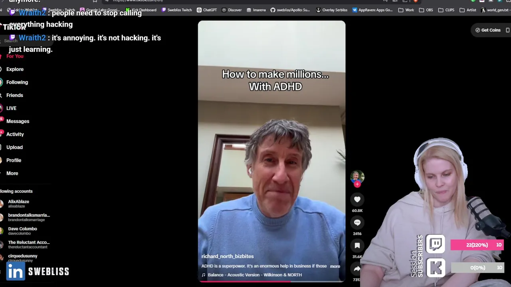Screen dimensions: 511x287
Task: Open the Discover bookmark
Action: pyautogui.click(x=232, y=10)
